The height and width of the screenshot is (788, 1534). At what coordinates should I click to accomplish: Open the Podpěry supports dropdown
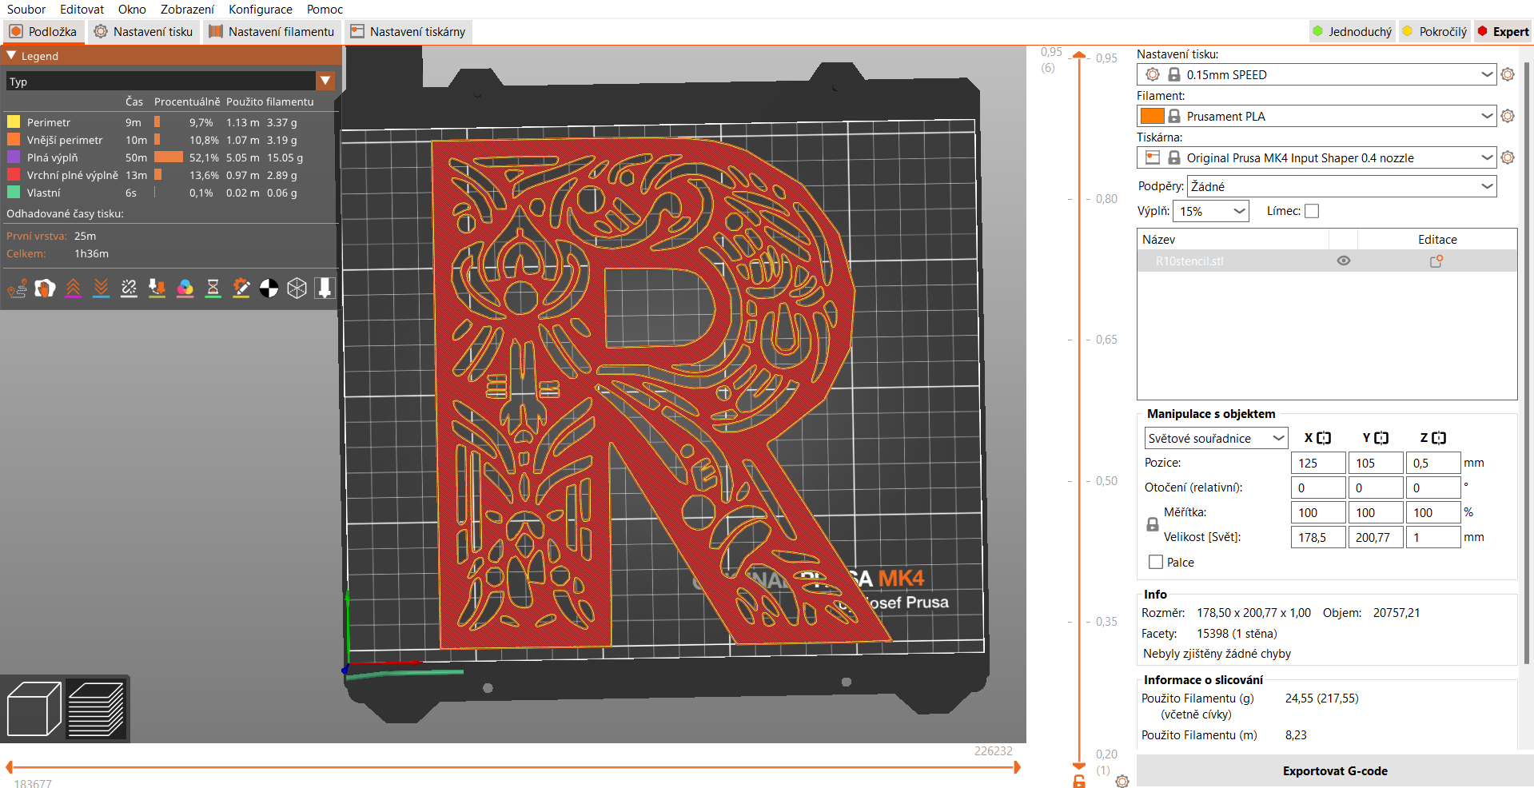(x=1341, y=186)
